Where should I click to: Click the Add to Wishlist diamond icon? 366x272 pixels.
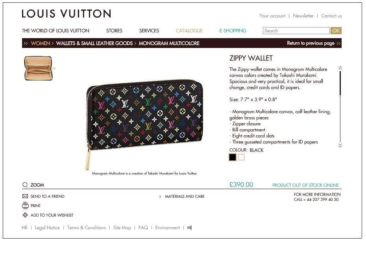(x=25, y=215)
